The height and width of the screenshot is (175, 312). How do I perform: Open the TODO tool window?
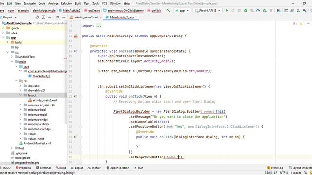(x=5, y=168)
